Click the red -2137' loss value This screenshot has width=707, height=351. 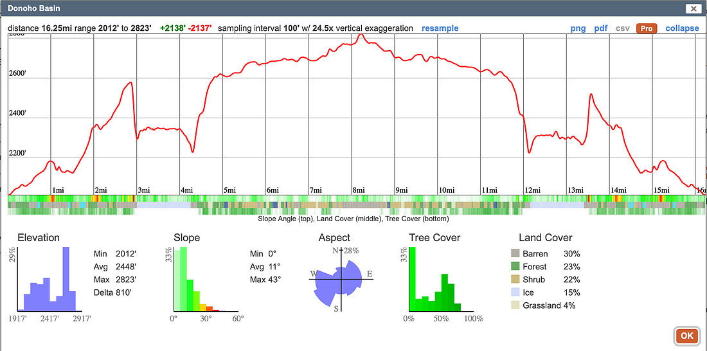tap(200, 28)
